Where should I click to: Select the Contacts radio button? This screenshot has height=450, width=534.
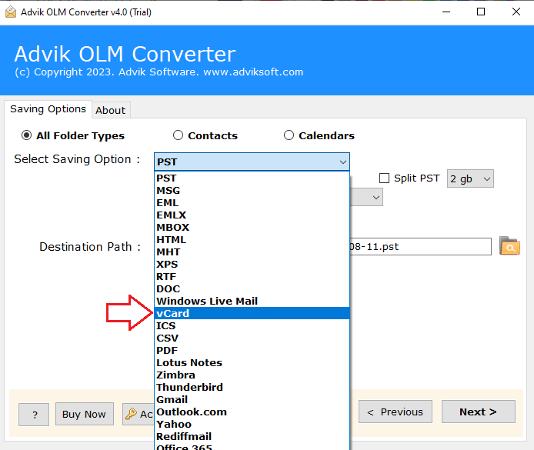tap(178, 135)
